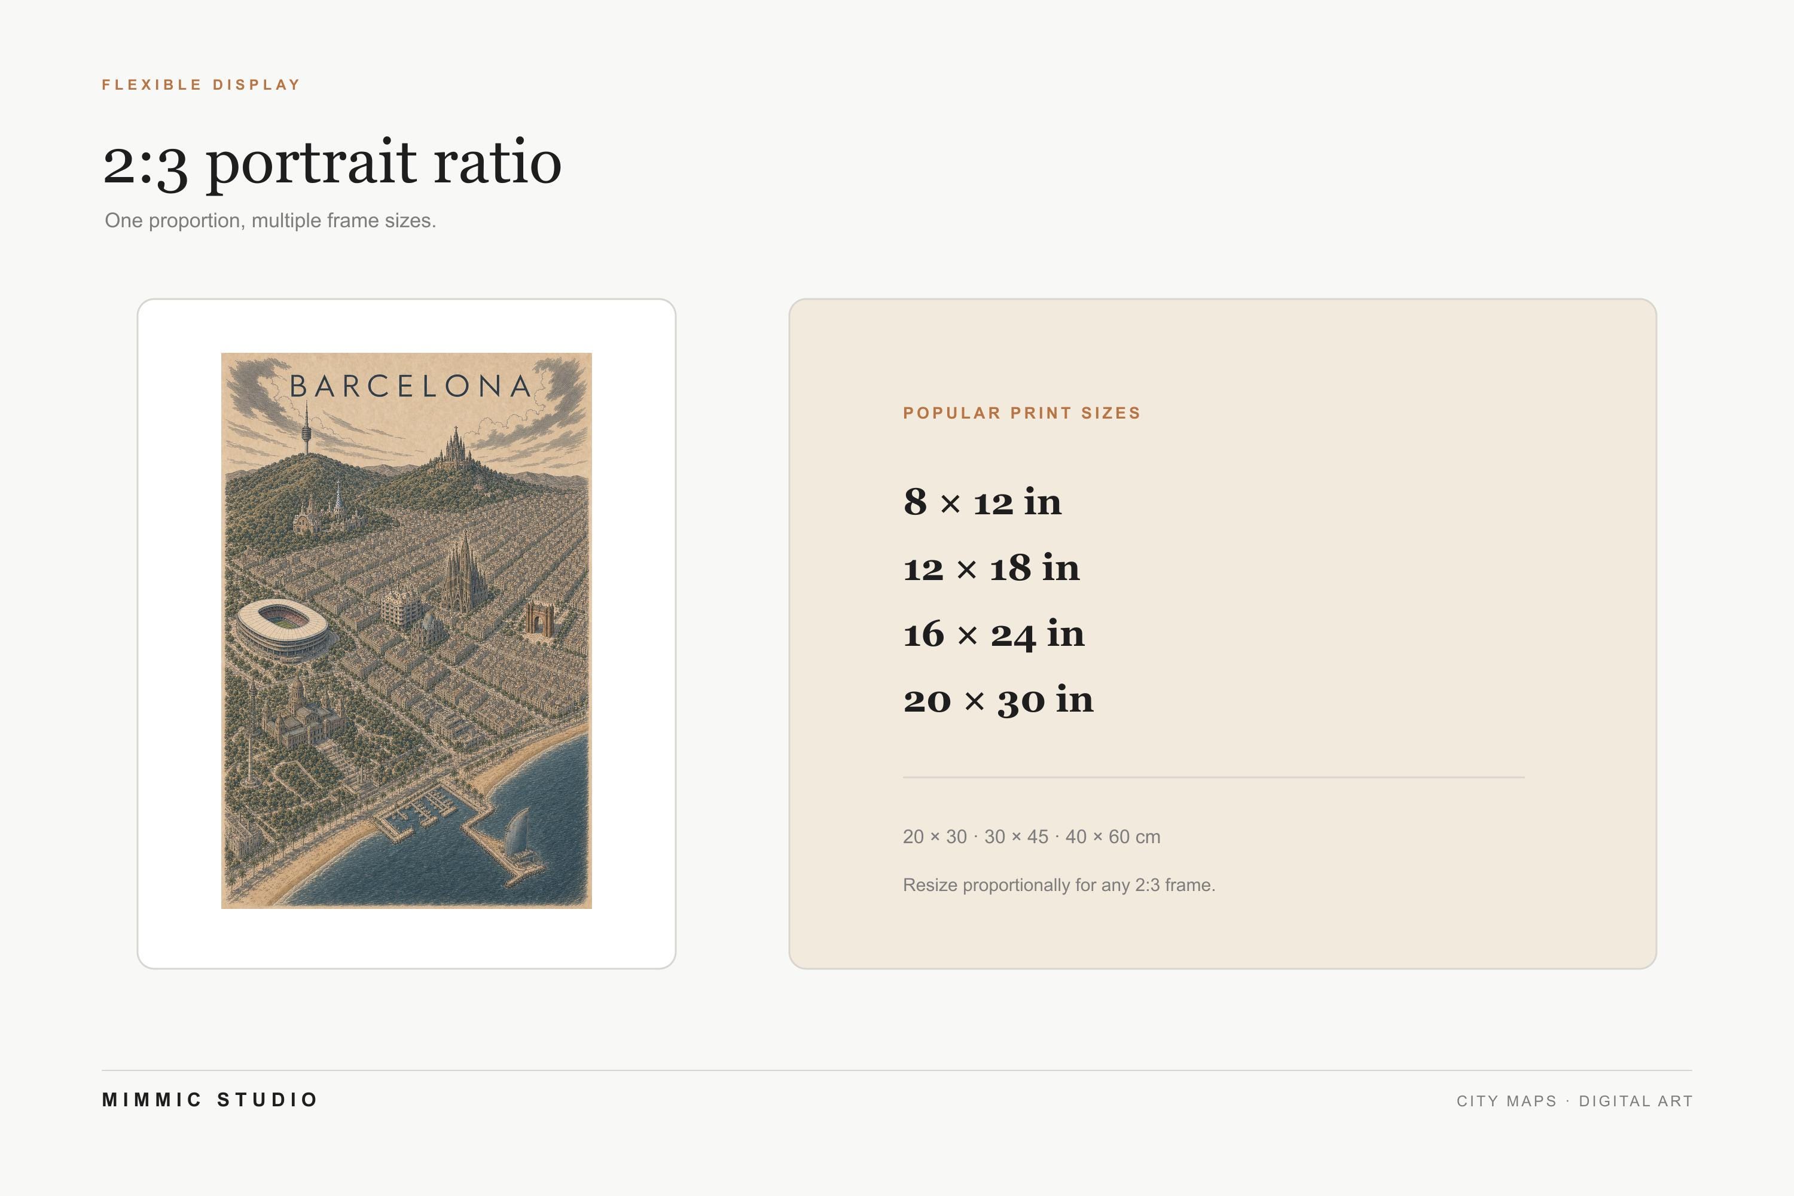The image size is (1794, 1196).
Task: Click "One proportion, multiple frame sizes." subtitle
Action: [270, 221]
